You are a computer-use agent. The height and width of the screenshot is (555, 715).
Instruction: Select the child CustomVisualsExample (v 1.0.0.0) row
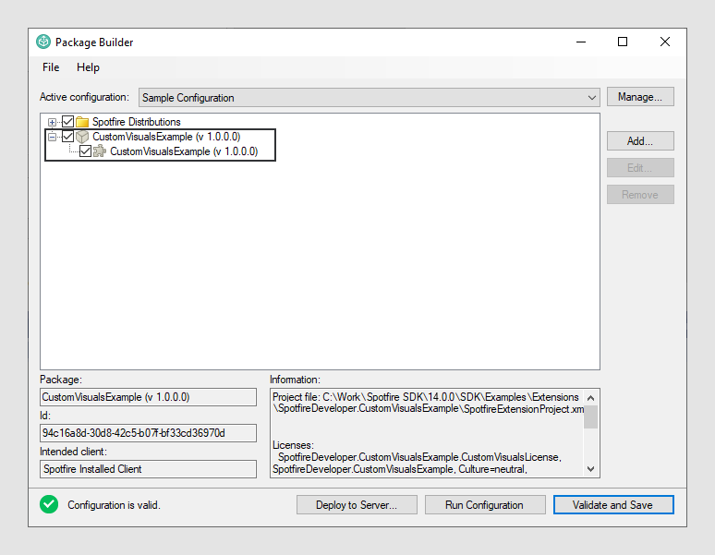point(184,151)
